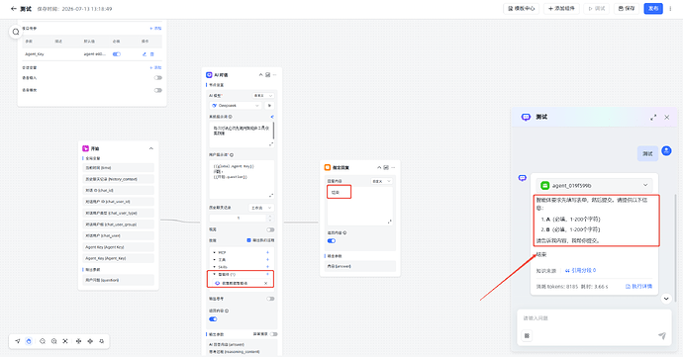The height and width of the screenshot is (357, 683).
Task: Enable the 语音播放 switch
Action: click(157, 90)
